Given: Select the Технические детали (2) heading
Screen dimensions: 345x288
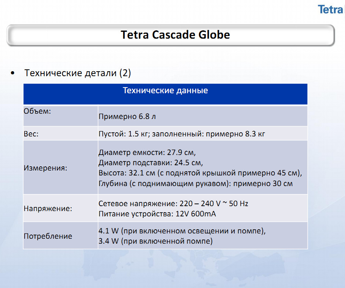Looking at the screenshot, I should click(x=78, y=73).
